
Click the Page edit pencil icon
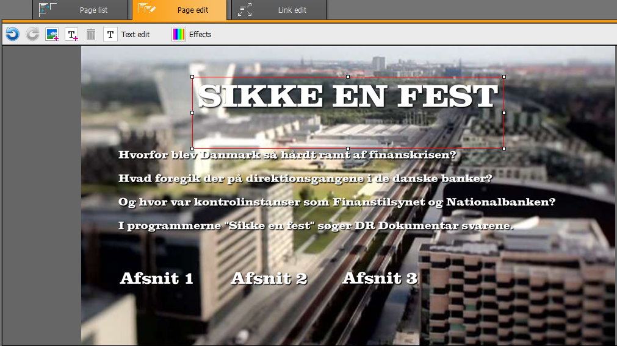[x=147, y=9]
